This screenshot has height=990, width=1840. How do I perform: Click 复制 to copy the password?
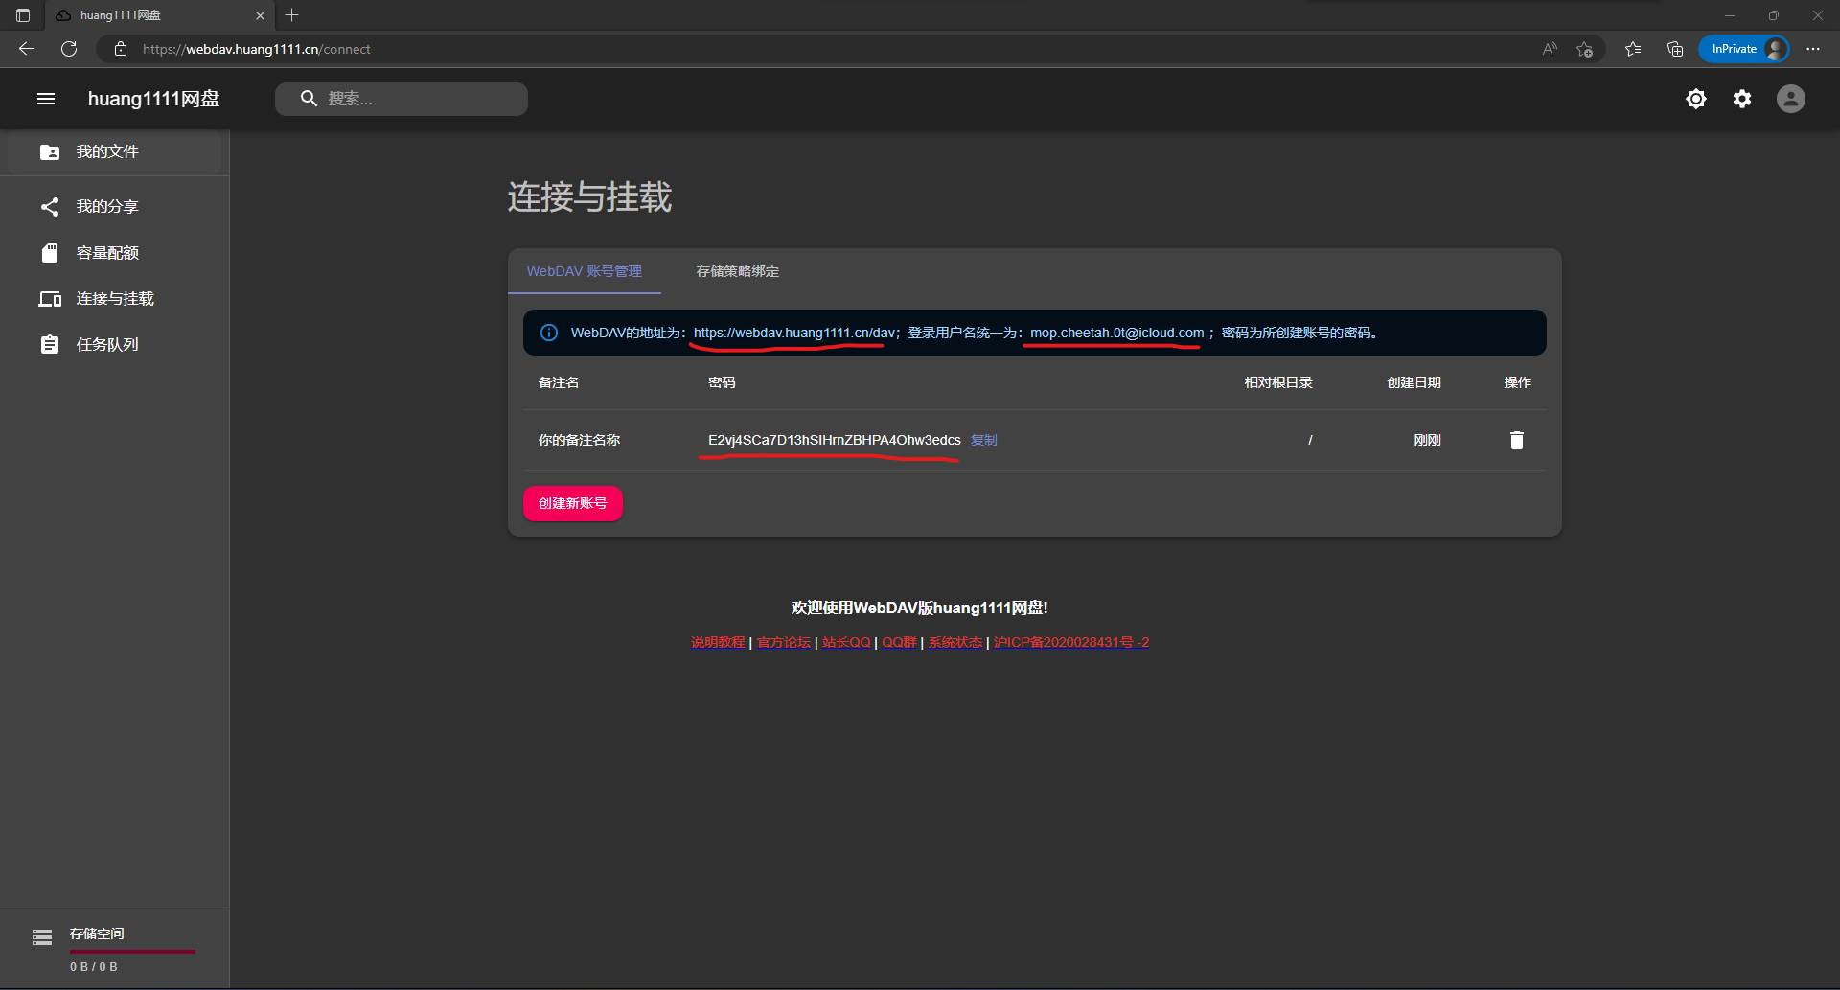click(983, 440)
